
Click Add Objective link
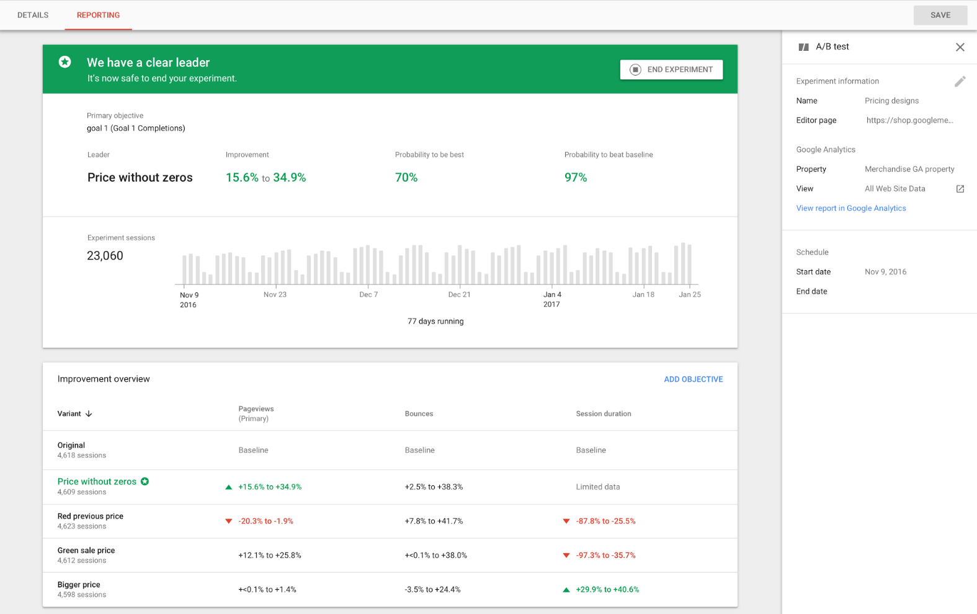coord(693,379)
